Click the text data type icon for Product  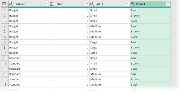click(11, 4)
